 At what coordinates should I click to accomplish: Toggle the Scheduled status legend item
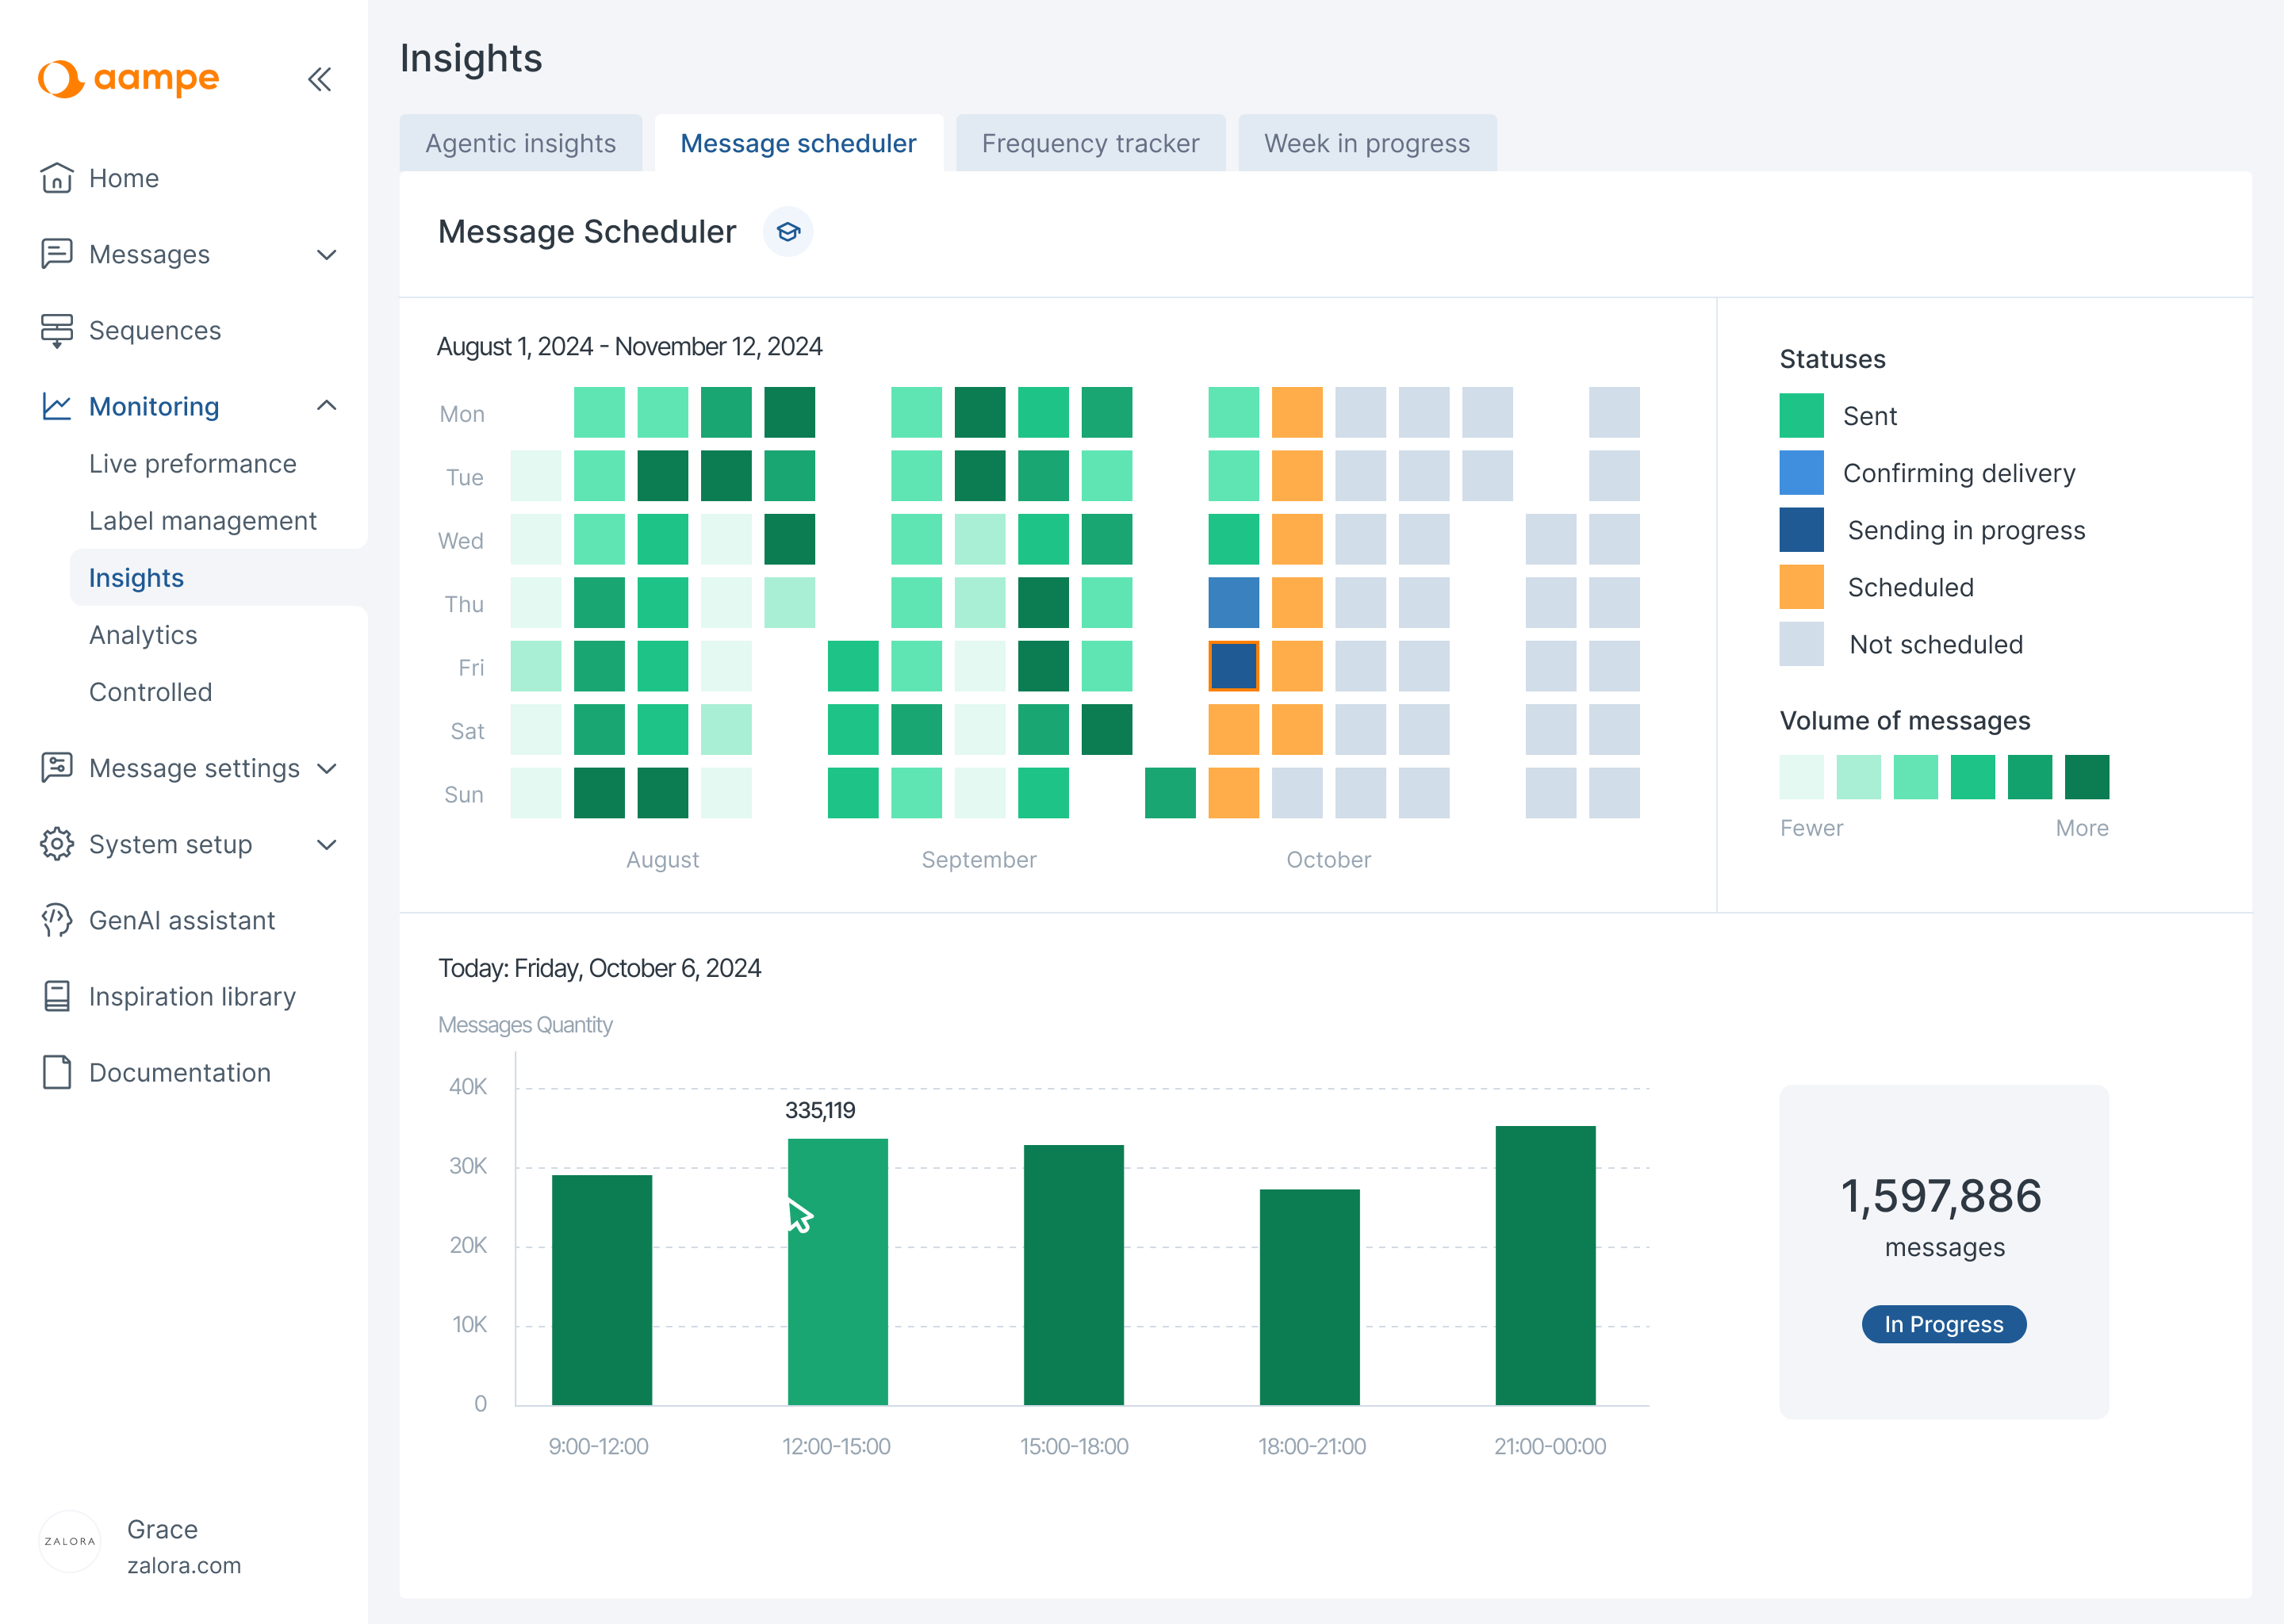point(1915,585)
